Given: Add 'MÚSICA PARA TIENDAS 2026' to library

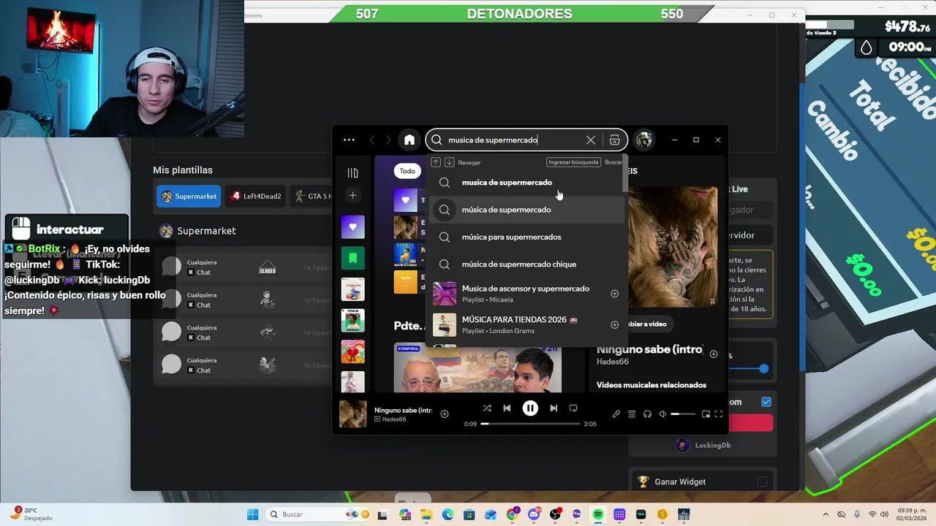Looking at the screenshot, I should click(x=614, y=324).
